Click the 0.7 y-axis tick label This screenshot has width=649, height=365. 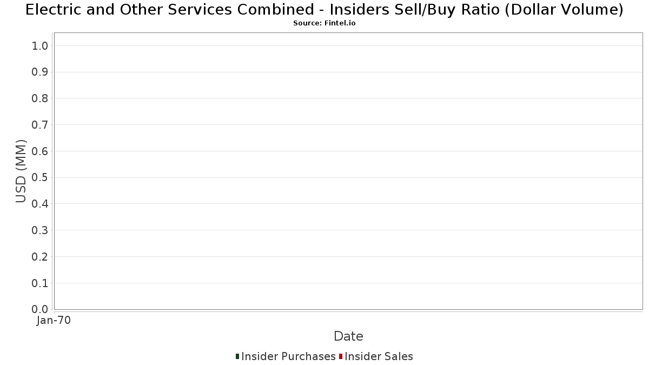click(41, 125)
